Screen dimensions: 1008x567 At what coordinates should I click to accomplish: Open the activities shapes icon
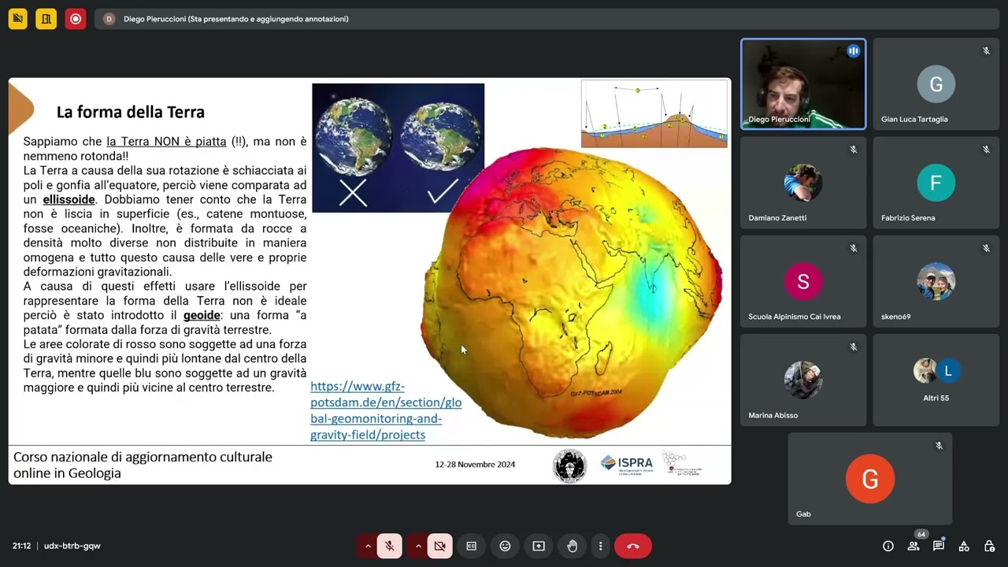click(x=964, y=546)
